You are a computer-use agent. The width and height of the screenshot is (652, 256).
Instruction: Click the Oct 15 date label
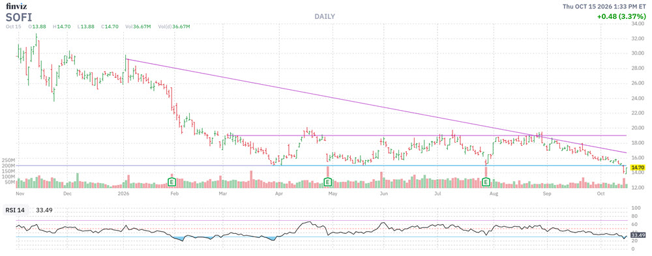(x=13, y=27)
